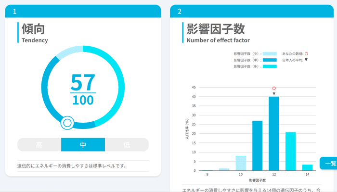This screenshot has width=337, height=192.
Task: Click the bar for effect factor 11
Action: click(x=257, y=146)
